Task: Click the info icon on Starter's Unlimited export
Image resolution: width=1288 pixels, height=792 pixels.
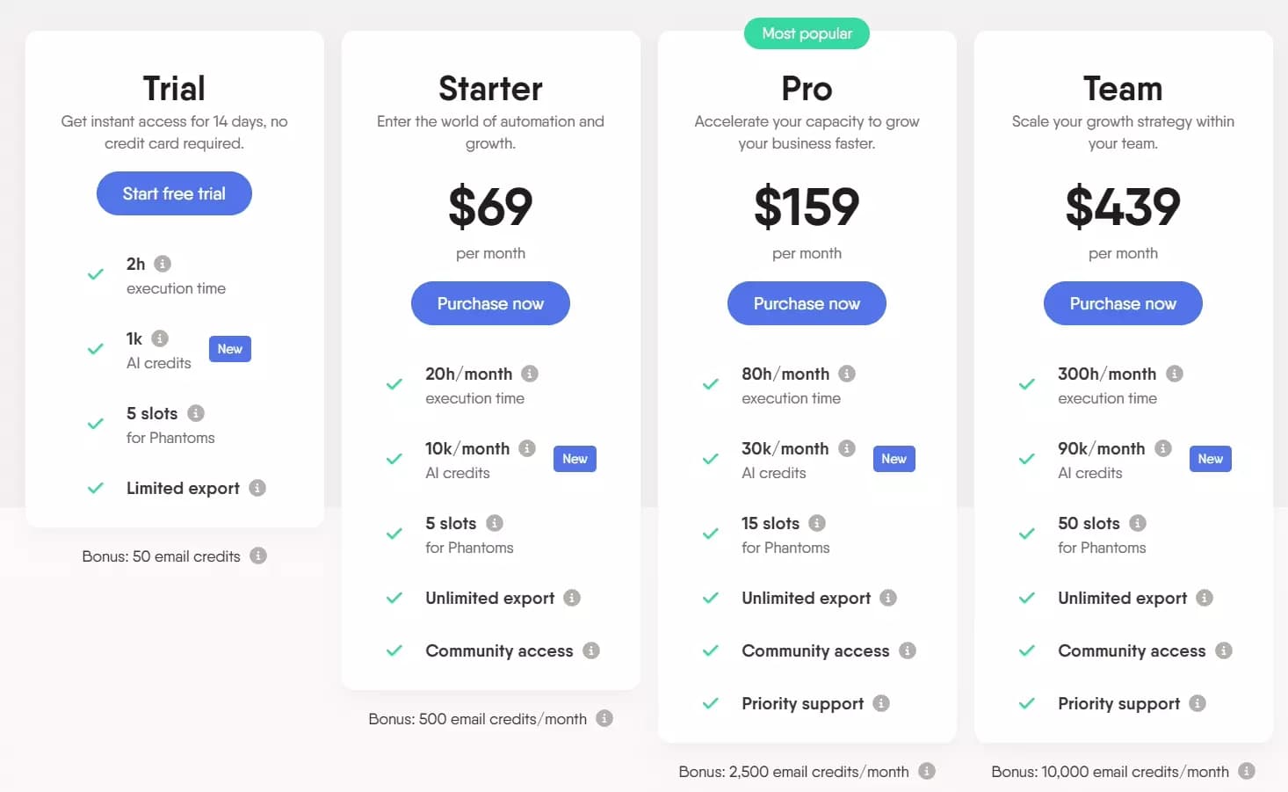Action: pos(572,598)
